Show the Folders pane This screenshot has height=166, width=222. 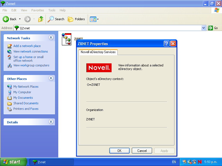(x=76, y=19)
